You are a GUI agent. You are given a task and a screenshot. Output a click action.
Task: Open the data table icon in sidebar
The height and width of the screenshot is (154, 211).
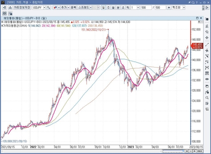tap(207, 73)
